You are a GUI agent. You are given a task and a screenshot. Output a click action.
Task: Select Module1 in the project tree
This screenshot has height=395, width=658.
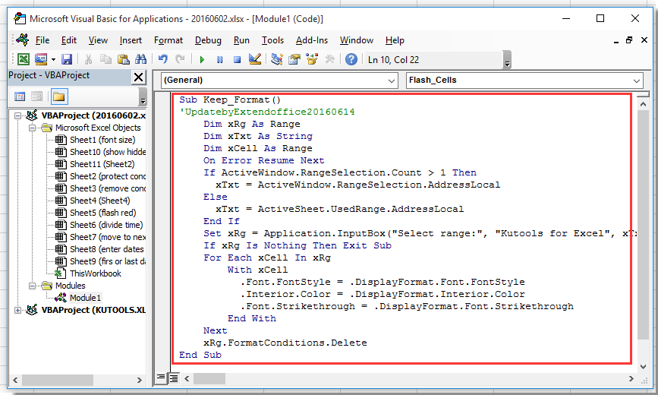[85, 298]
